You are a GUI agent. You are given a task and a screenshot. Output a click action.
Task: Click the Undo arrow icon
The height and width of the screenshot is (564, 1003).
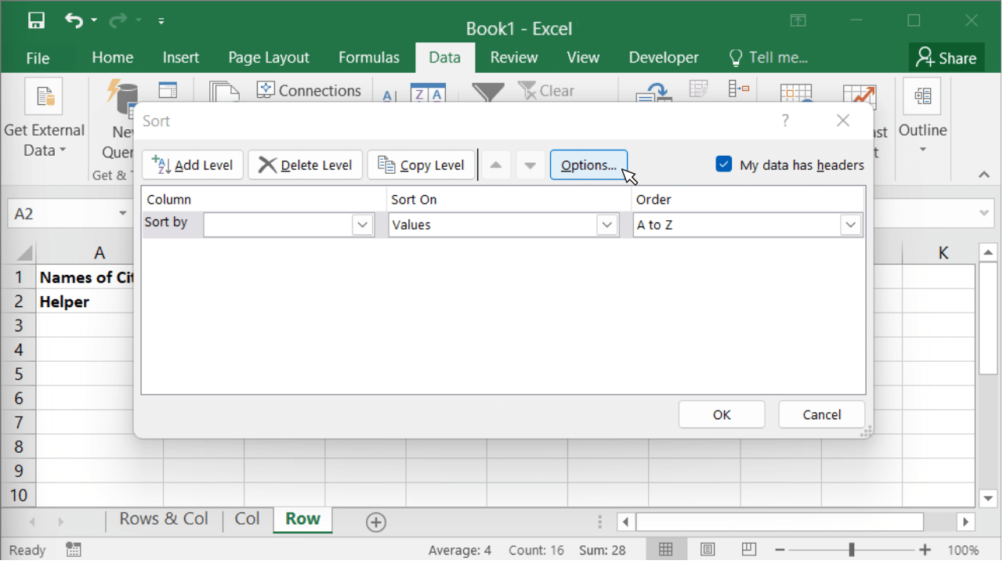[x=74, y=21]
